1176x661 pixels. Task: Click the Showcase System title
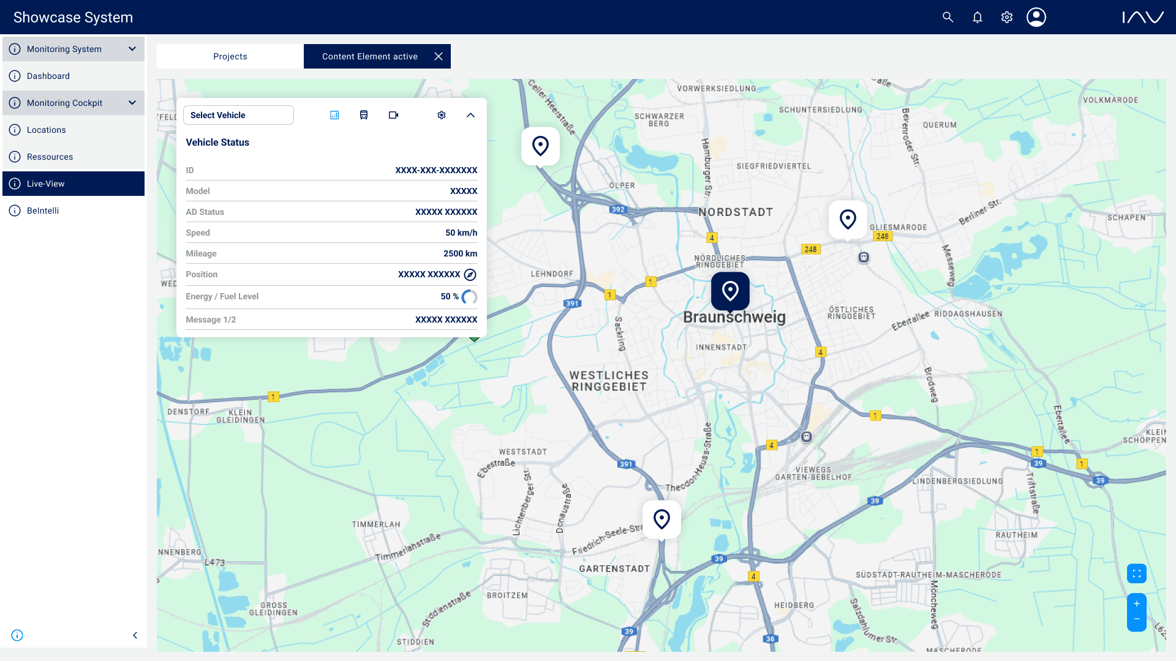(73, 17)
